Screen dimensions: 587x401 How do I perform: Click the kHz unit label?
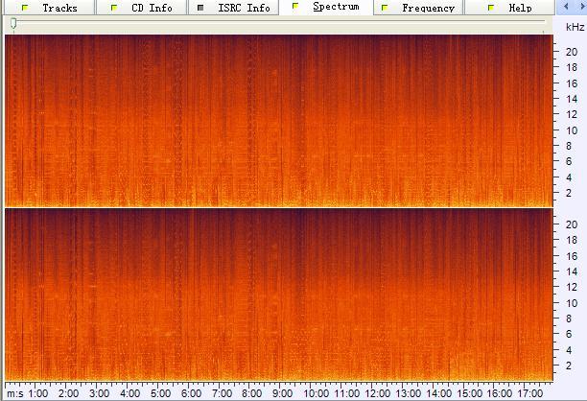(575, 27)
